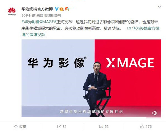Viewport: 166px width, 132px height.
Task: Open the 微博视频号 source link
Action: [53, 16]
